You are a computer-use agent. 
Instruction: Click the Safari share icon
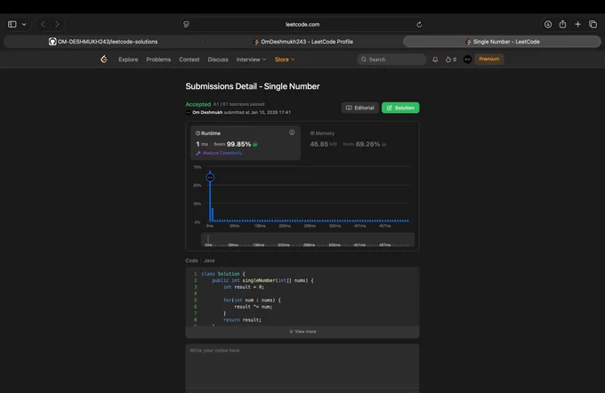562,24
